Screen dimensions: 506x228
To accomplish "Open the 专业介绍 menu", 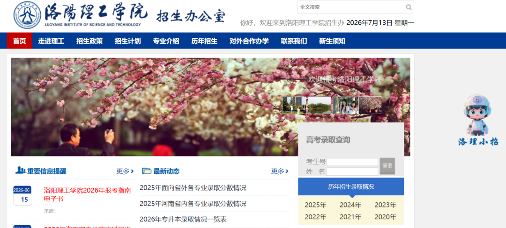I will coord(166,41).
